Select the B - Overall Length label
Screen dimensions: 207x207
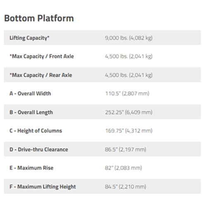click(x=31, y=112)
